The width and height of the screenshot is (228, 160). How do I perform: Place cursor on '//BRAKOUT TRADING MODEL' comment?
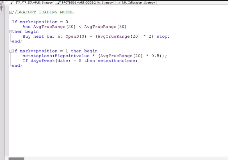pyautogui.click(x=43, y=12)
